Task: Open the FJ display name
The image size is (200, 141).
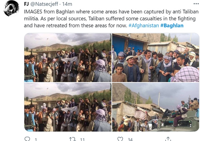Action: click(26, 4)
